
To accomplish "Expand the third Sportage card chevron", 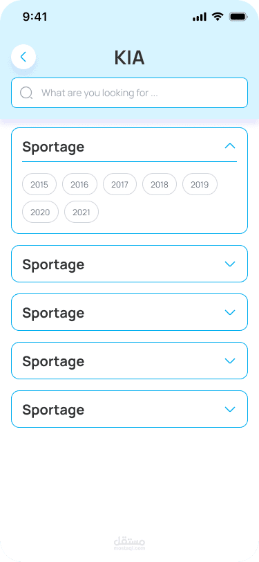I will (230, 312).
